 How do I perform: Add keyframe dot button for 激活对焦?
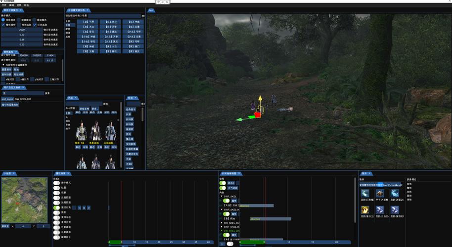coord(84,207)
